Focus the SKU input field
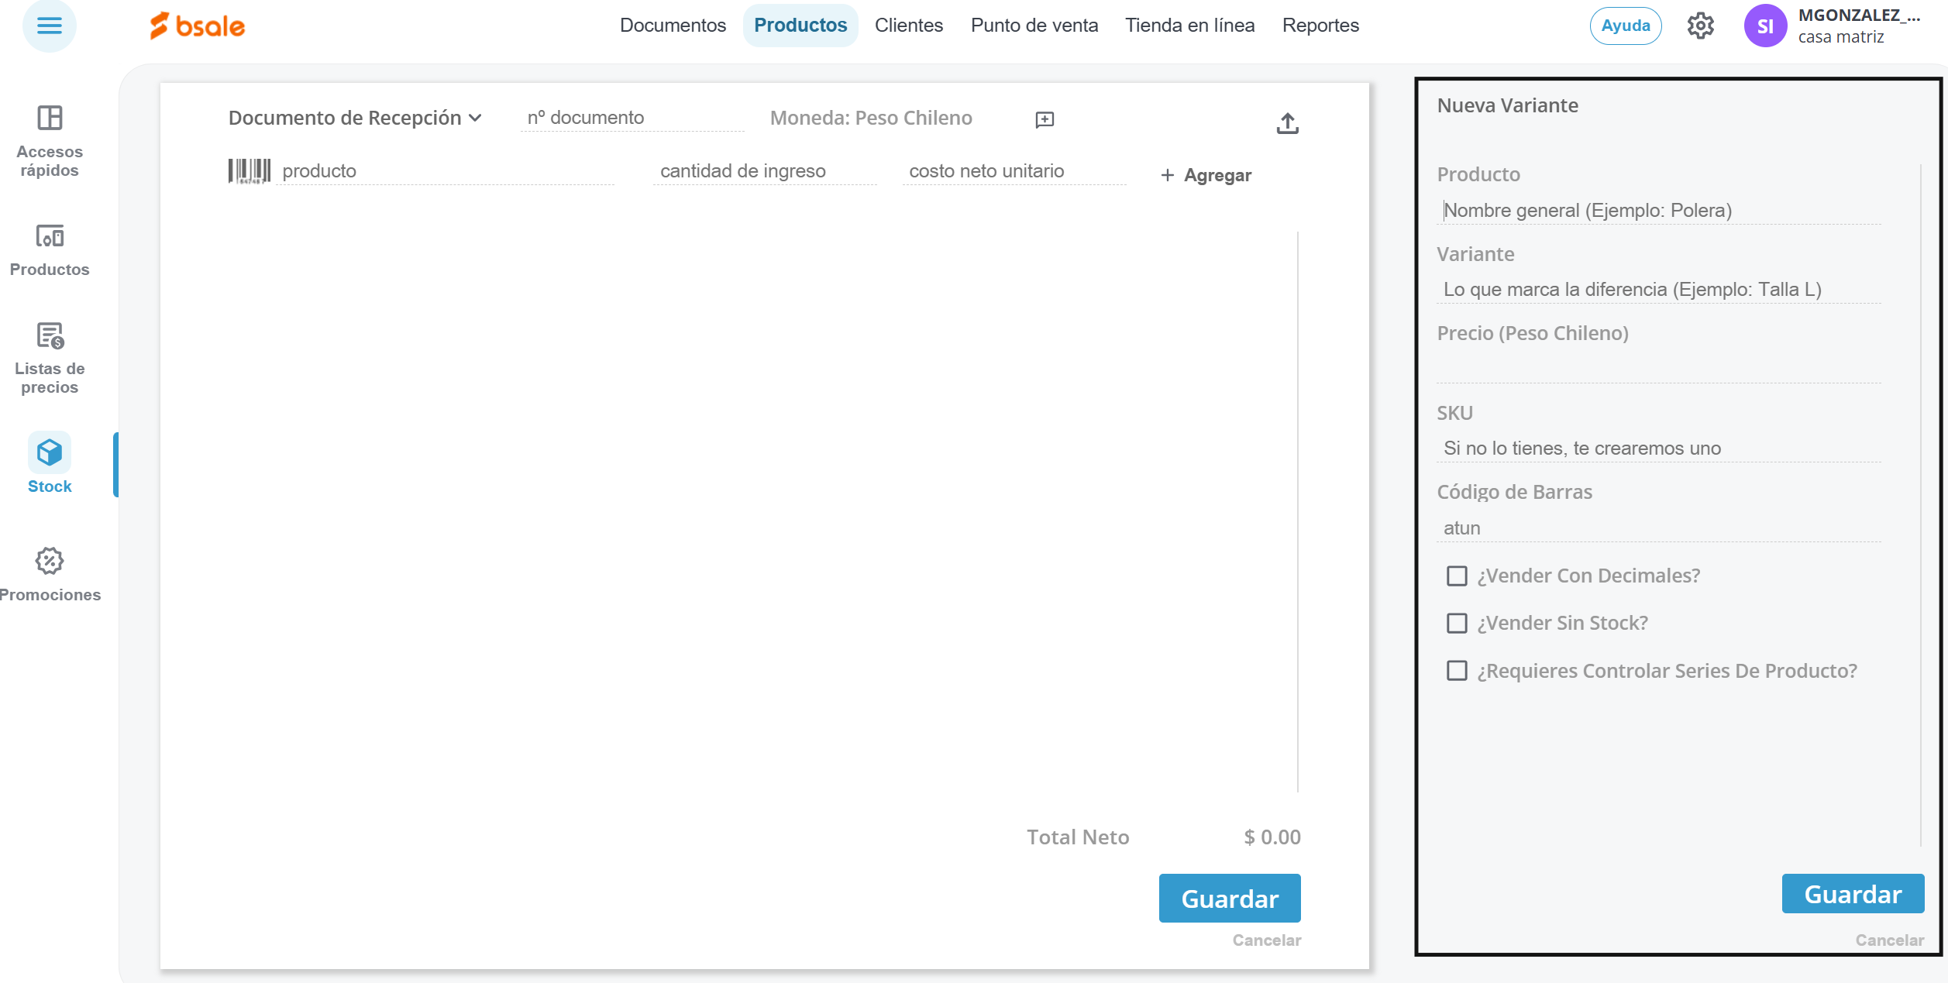Viewport: 1948px width, 983px height. coord(1658,449)
